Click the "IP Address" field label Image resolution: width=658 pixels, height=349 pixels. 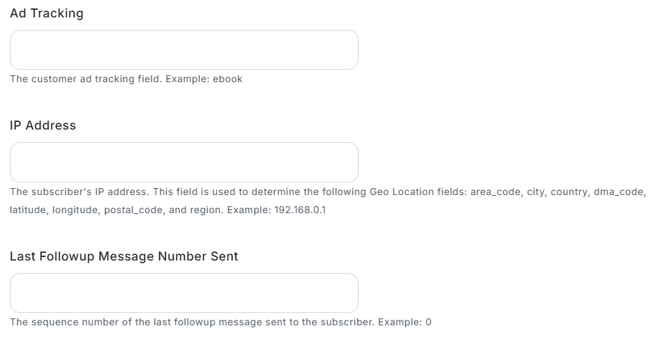(x=43, y=125)
